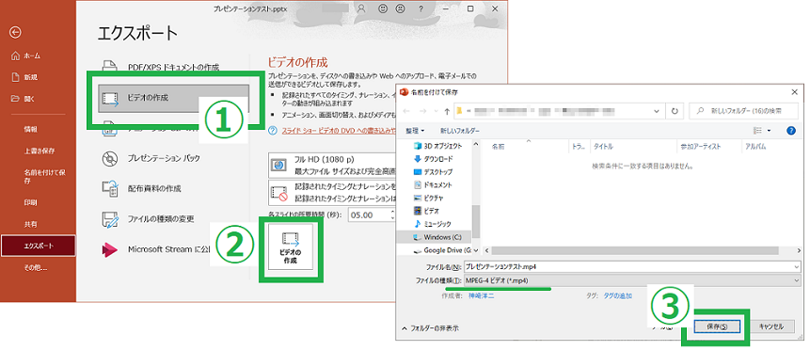Image resolution: width=810 pixels, height=350 pixels.
Task: Select エクスポート in the sidebar
Action: [x=38, y=247]
